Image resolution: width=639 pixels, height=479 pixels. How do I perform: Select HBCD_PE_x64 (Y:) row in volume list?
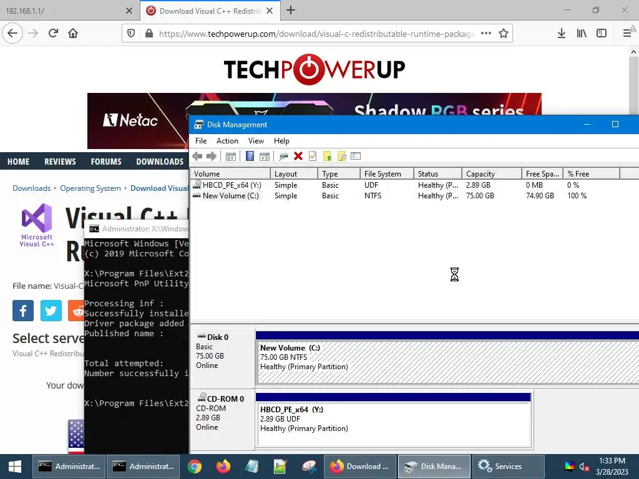414,185
